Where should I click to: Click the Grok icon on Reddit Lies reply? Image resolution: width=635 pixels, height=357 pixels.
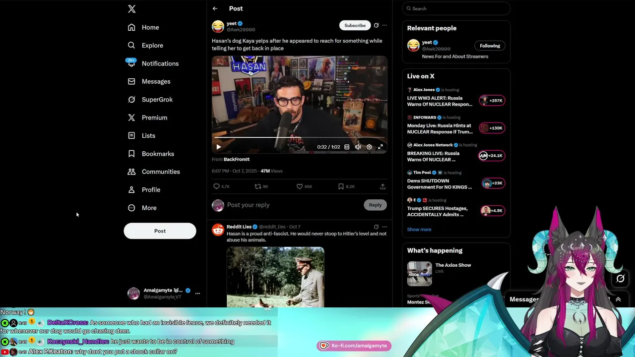(376, 227)
